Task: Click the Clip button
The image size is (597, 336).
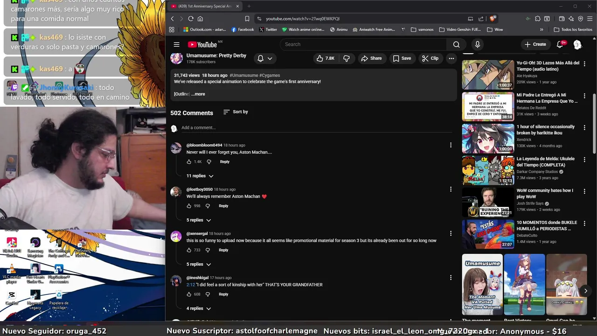Action: [x=430, y=58]
